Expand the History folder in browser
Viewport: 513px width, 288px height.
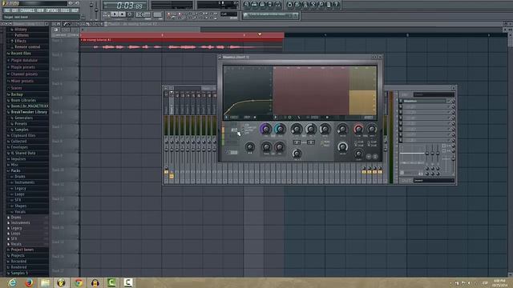(x=20, y=30)
